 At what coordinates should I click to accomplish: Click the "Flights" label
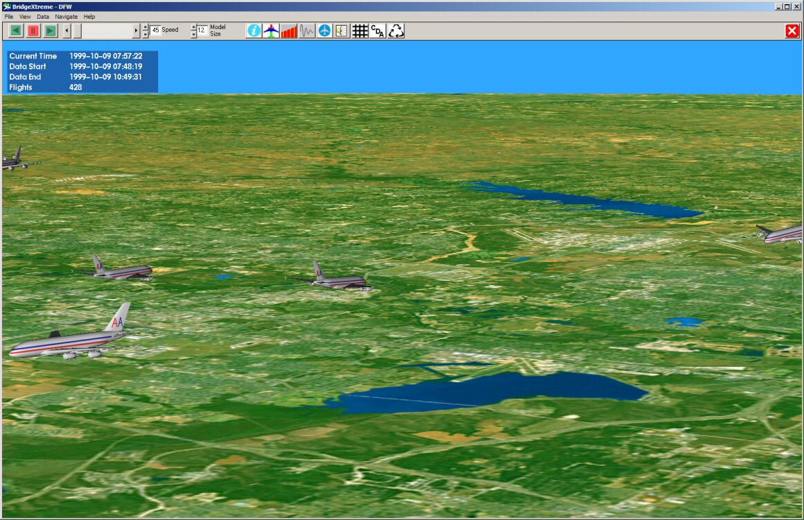pyautogui.click(x=21, y=87)
